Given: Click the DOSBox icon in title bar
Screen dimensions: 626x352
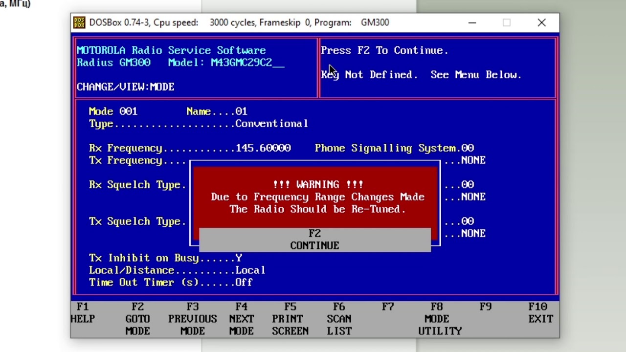Looking at the screenshot, I should [x=79, y=22].
